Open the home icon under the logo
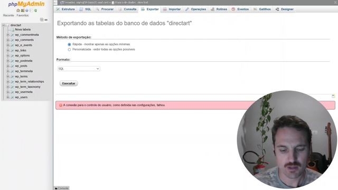The height and width of the screenshot is (190, 338). click(x=18, y=11)
